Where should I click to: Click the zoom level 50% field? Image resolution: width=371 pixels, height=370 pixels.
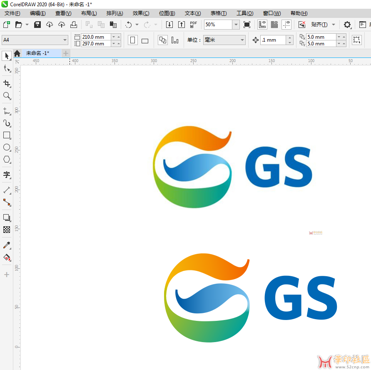(x=218, y=25)
